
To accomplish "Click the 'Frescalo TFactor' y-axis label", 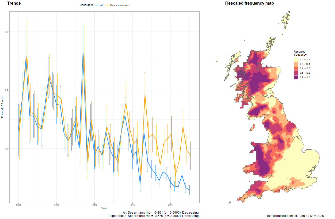I will (3, 107).
